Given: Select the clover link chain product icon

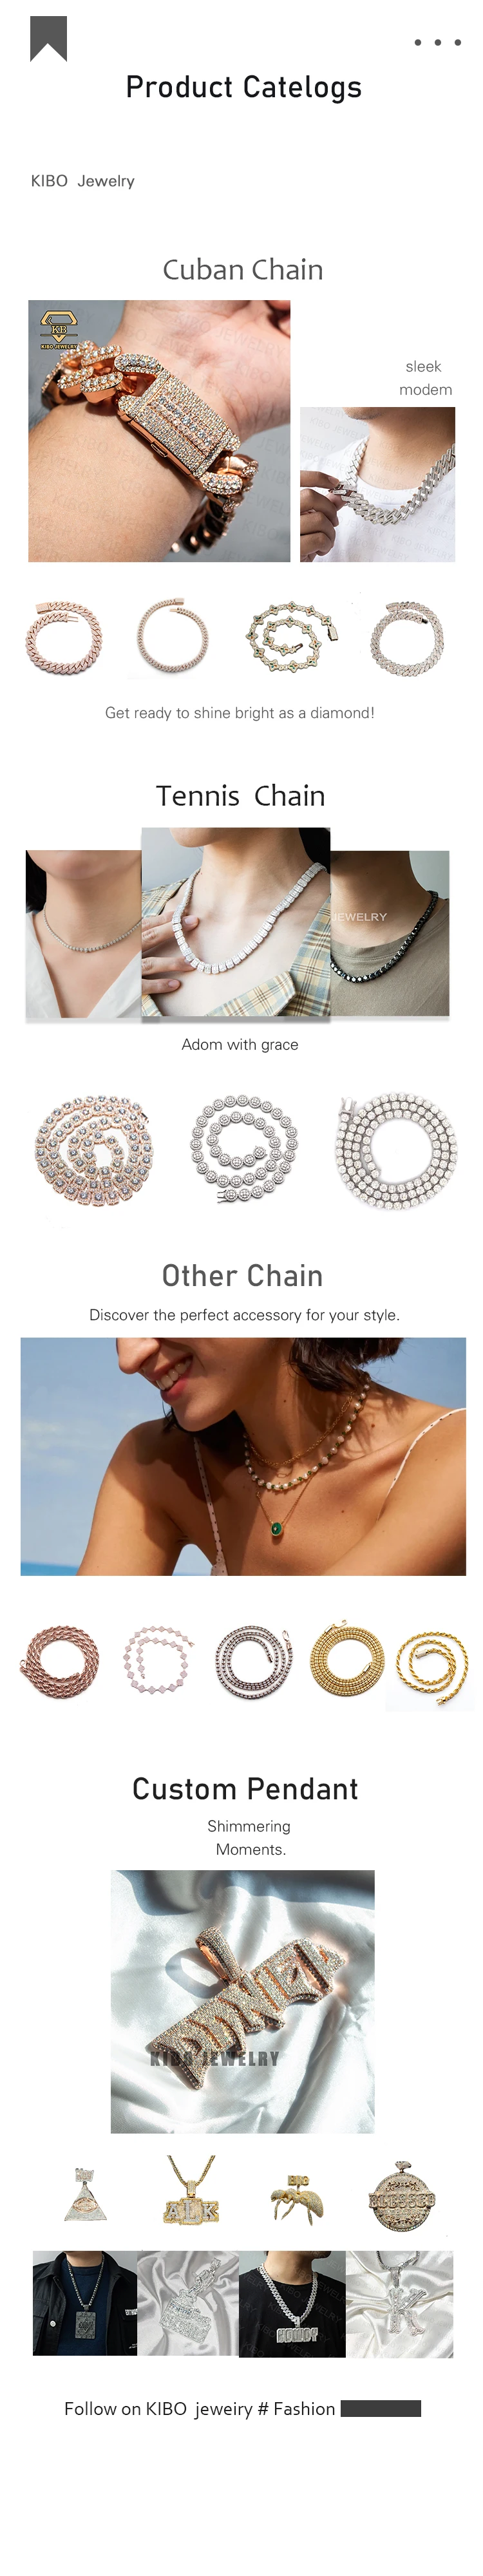Looking at the screenshot, I should [x=293, y=637].
